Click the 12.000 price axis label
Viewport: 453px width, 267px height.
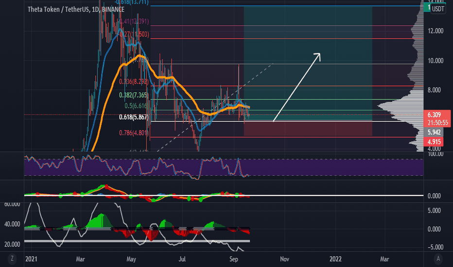pyautogui.click(x=436, y=31)
